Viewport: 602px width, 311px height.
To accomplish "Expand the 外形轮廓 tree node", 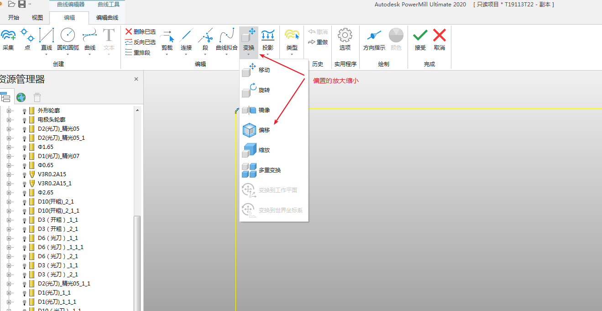I will tap(9, 111).
